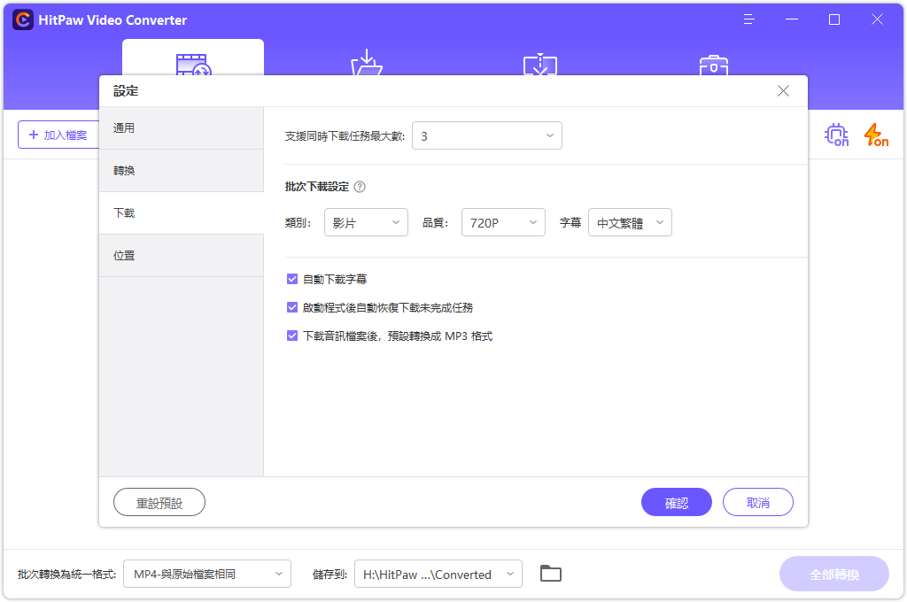
Task: Click the 取消 button
Action: tap(758, 503)
